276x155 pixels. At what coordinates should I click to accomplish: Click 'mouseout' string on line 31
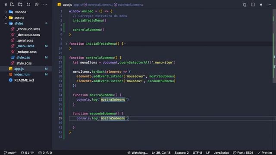click(x=135, y=81)
